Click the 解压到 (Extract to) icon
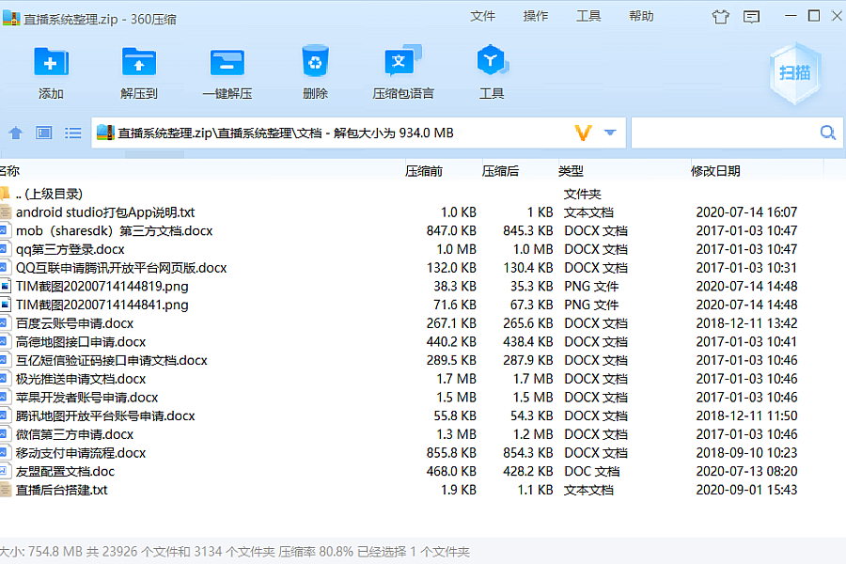This screenshot has height=564, width=846. pos(139,62)
